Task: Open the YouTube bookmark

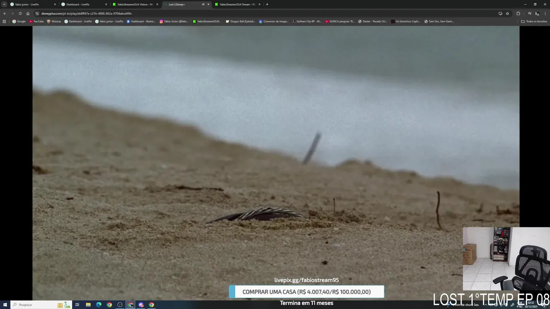Action: [x=37, y=21]
